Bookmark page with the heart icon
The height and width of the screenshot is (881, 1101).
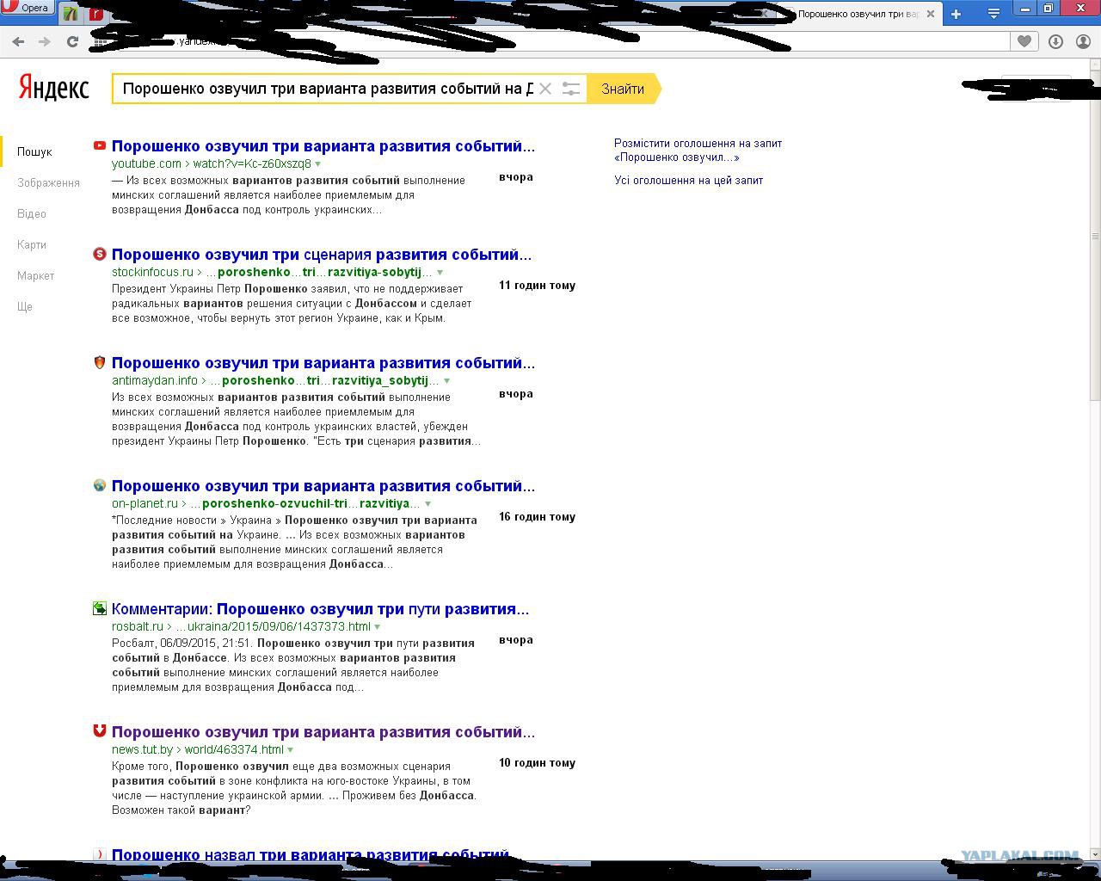[1024, 41]
